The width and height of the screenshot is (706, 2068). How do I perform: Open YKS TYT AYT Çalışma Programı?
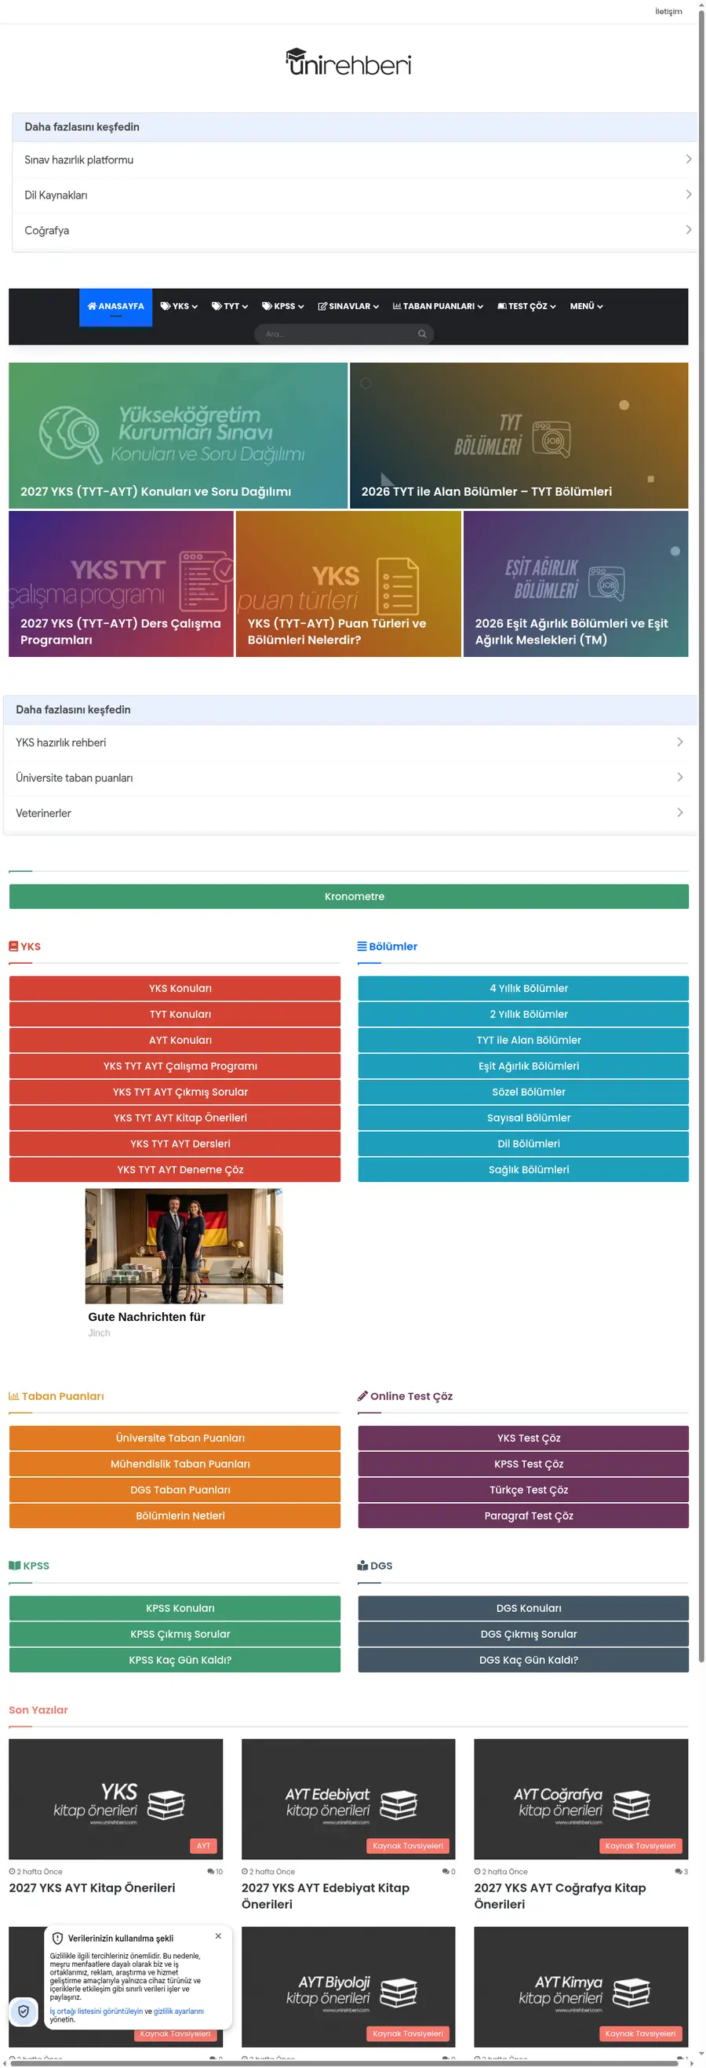point(175,1066)
